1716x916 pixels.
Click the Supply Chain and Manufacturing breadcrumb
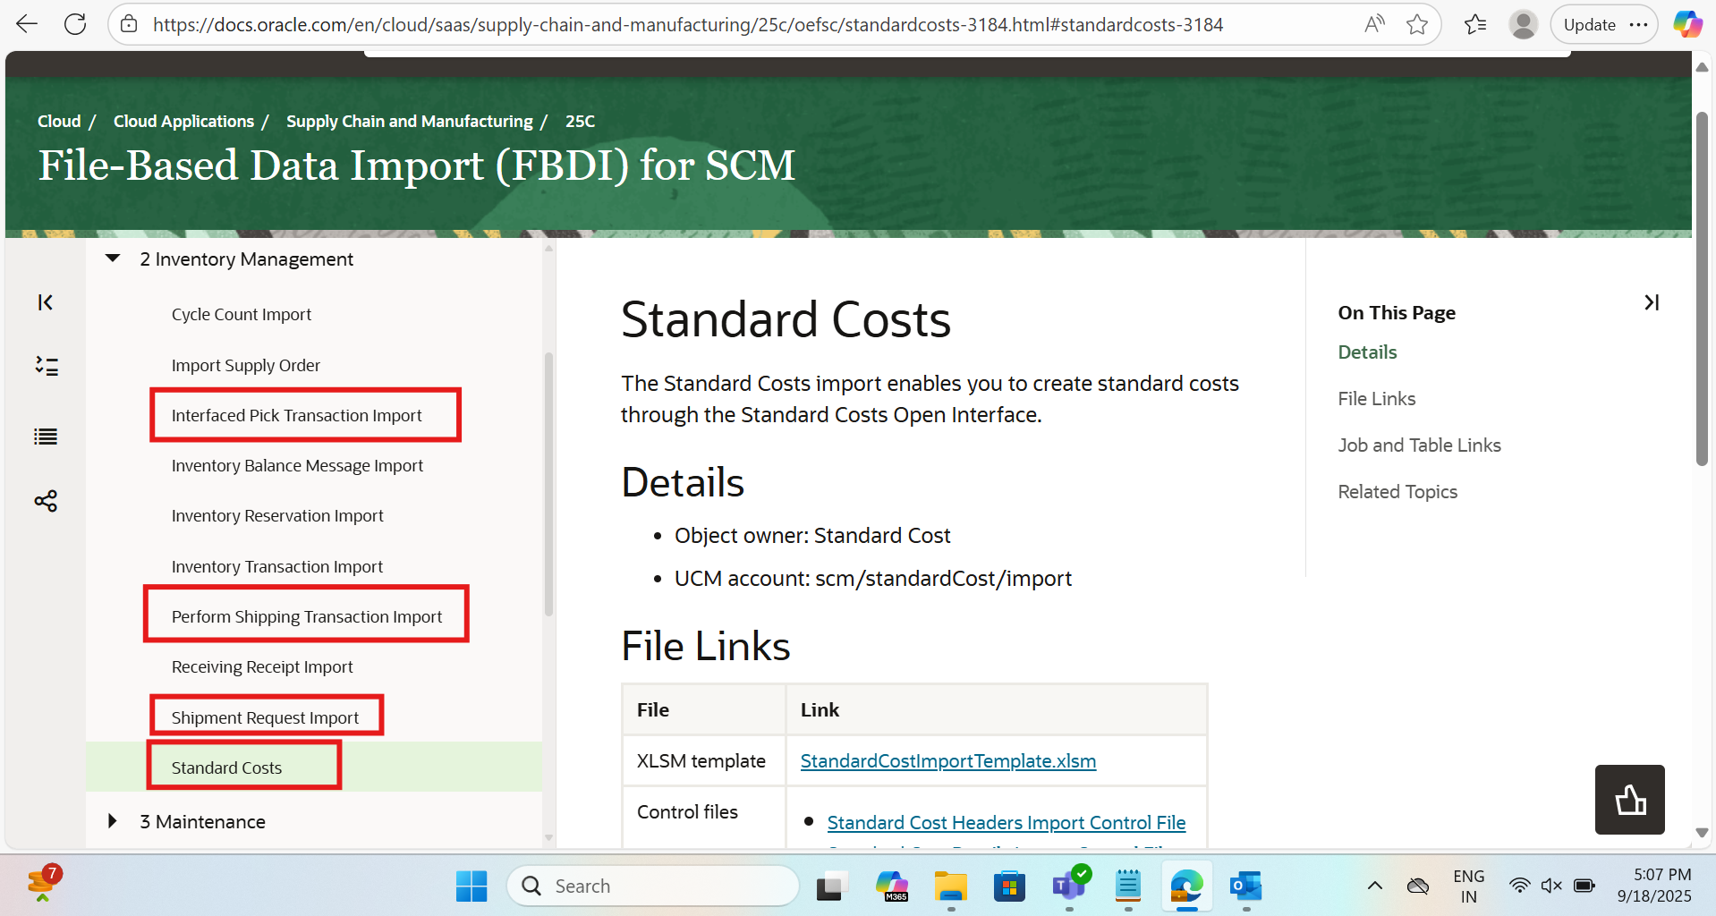[x=409, y=121]
